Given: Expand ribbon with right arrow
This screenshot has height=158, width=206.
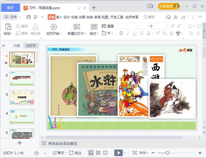Looking at the screenshot, I should pyautogui.click(x=204, y=31).
